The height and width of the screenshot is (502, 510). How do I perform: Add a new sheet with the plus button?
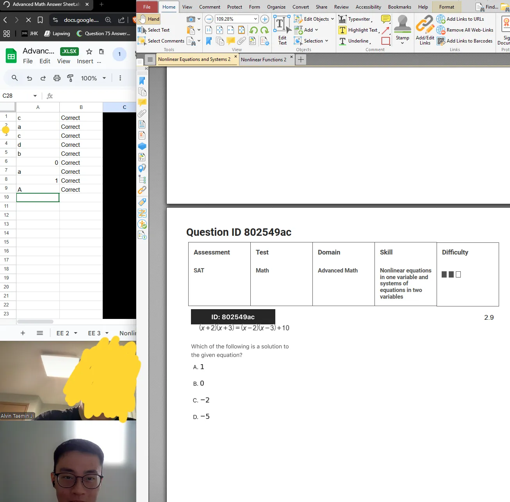pyautogui.click(x=23, y=333)
